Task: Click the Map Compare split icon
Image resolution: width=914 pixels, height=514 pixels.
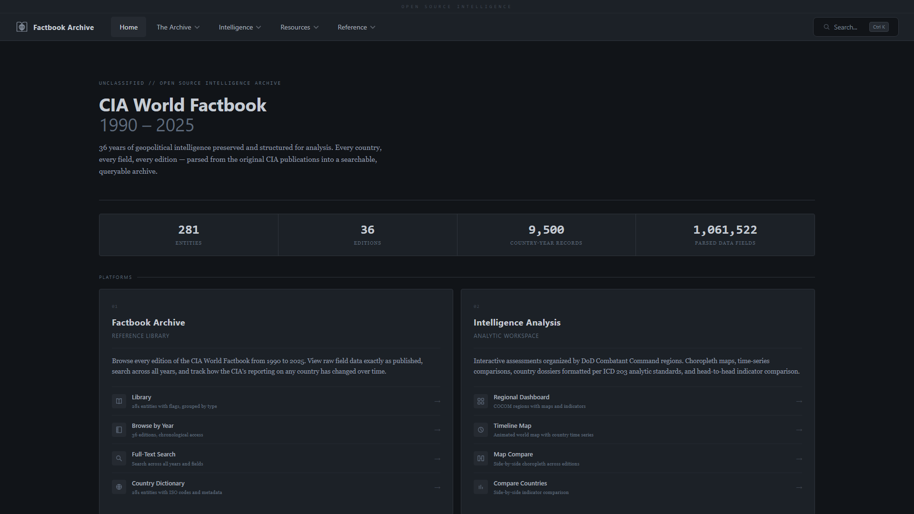Action: pos(481,459)
